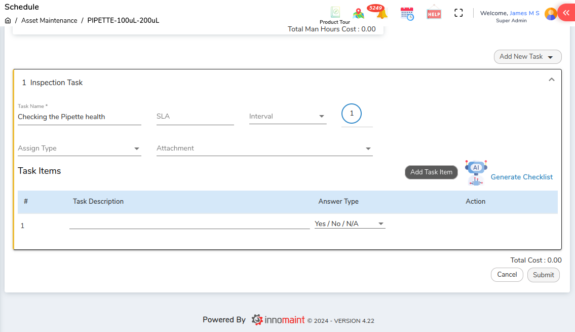Screen dimensions: 575x332
Task: Click the user profile avatar
Action: point(551,14)
